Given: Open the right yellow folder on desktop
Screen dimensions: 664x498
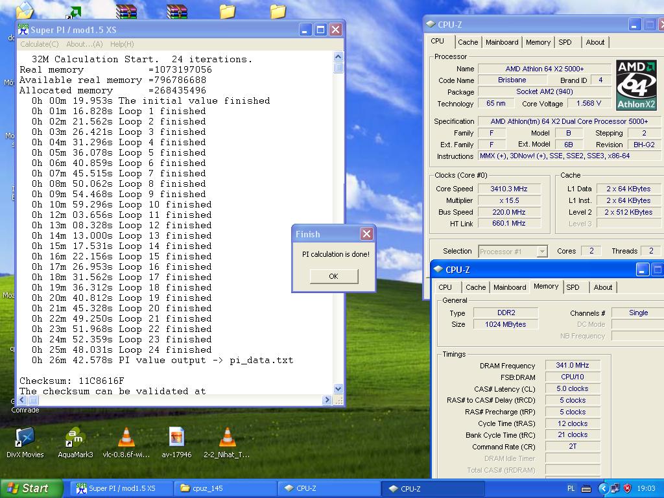Looking at the screenshot, I should pos(278,12).
